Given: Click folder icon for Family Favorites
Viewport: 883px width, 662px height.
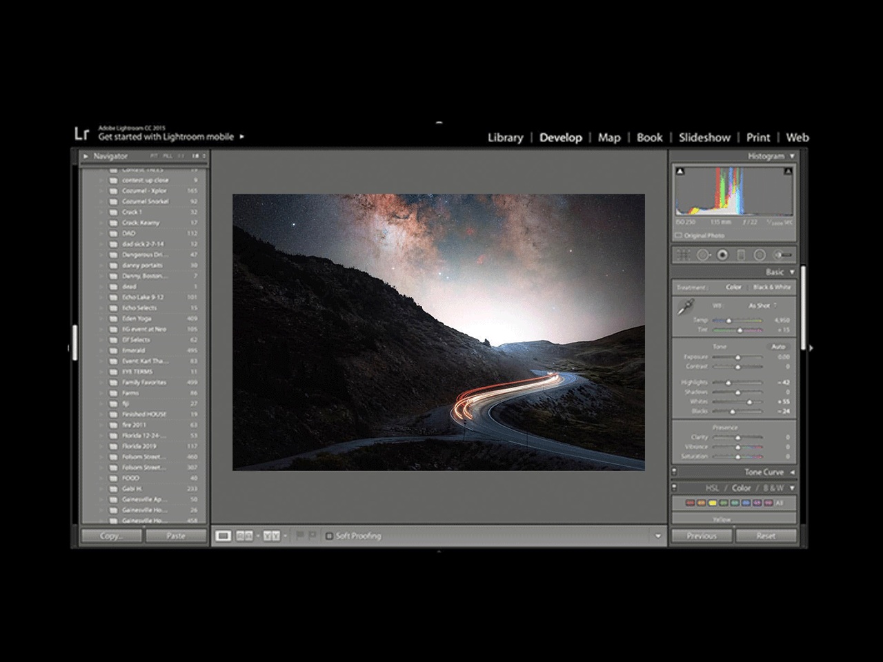Looking at the screenshot, I should tap(113, 383).
